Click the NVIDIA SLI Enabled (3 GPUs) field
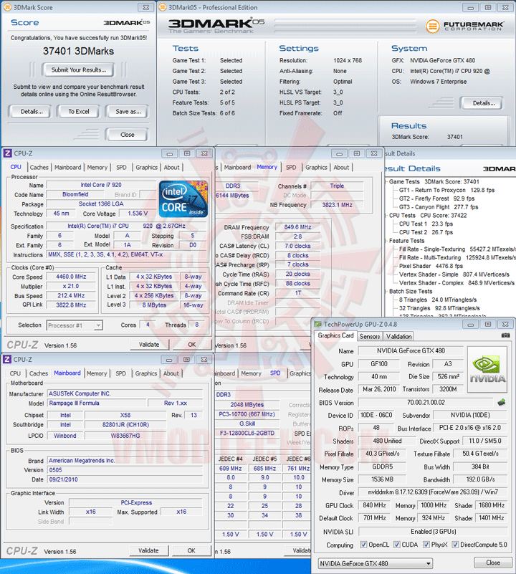Screen dimensions: 516x574 tap(434, 531)
